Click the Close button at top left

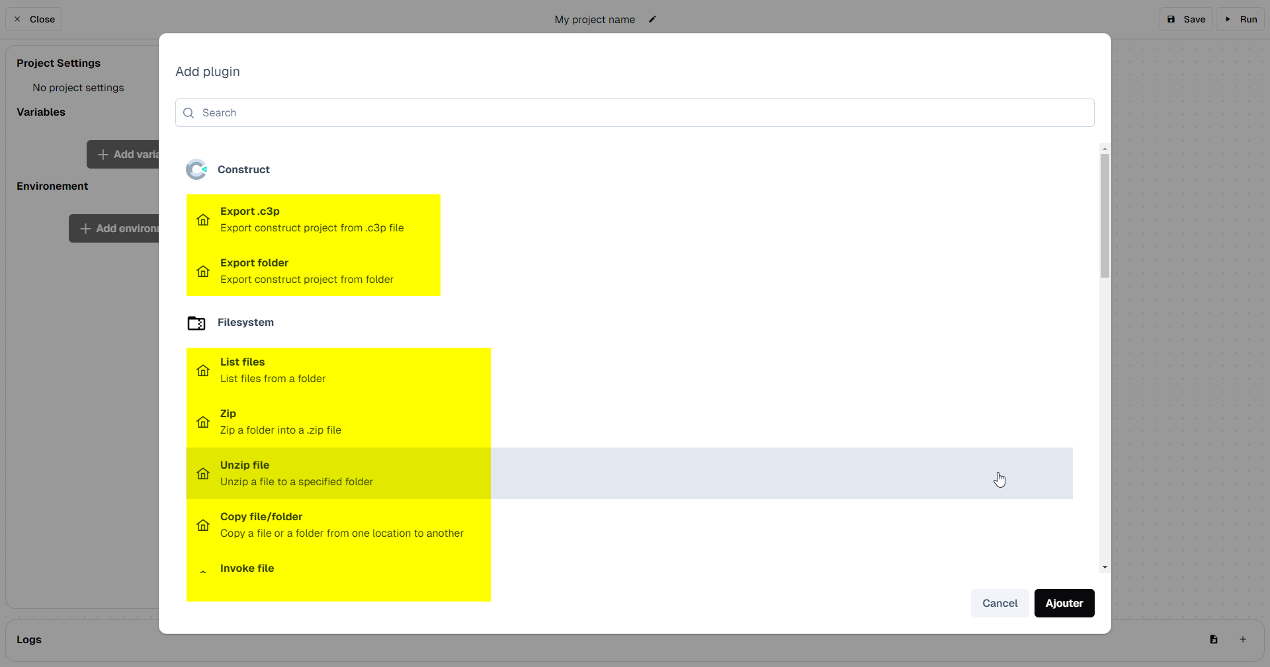tap(34, 19)
